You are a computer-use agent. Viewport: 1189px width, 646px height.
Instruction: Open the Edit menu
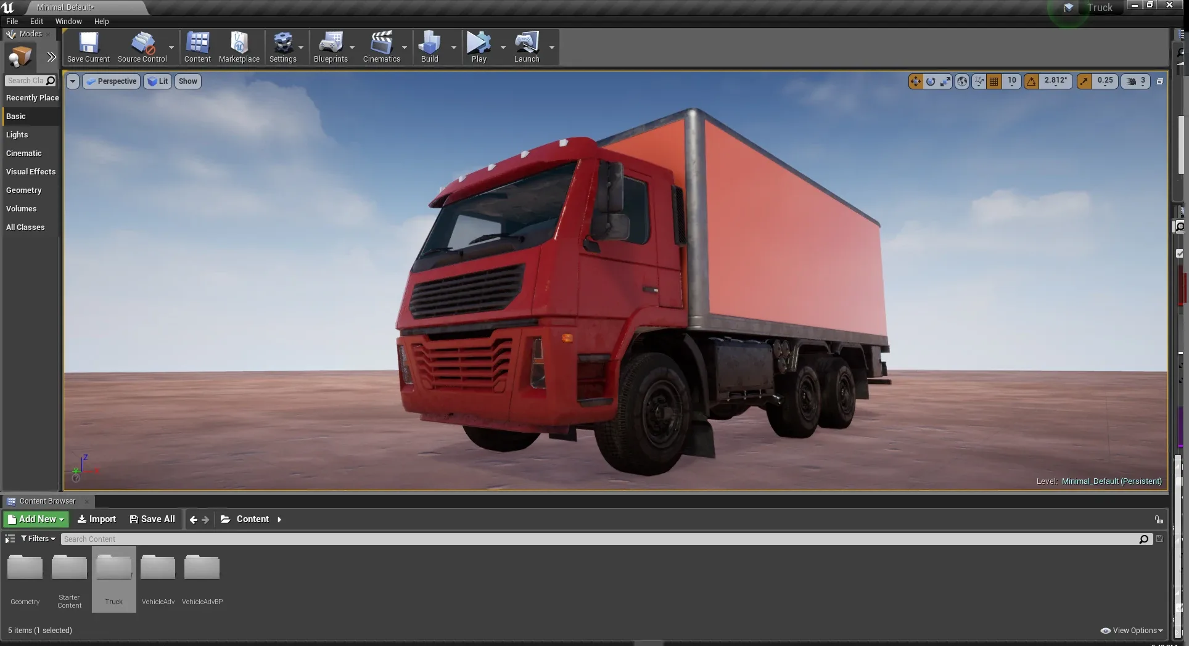(x=36, y=21)
